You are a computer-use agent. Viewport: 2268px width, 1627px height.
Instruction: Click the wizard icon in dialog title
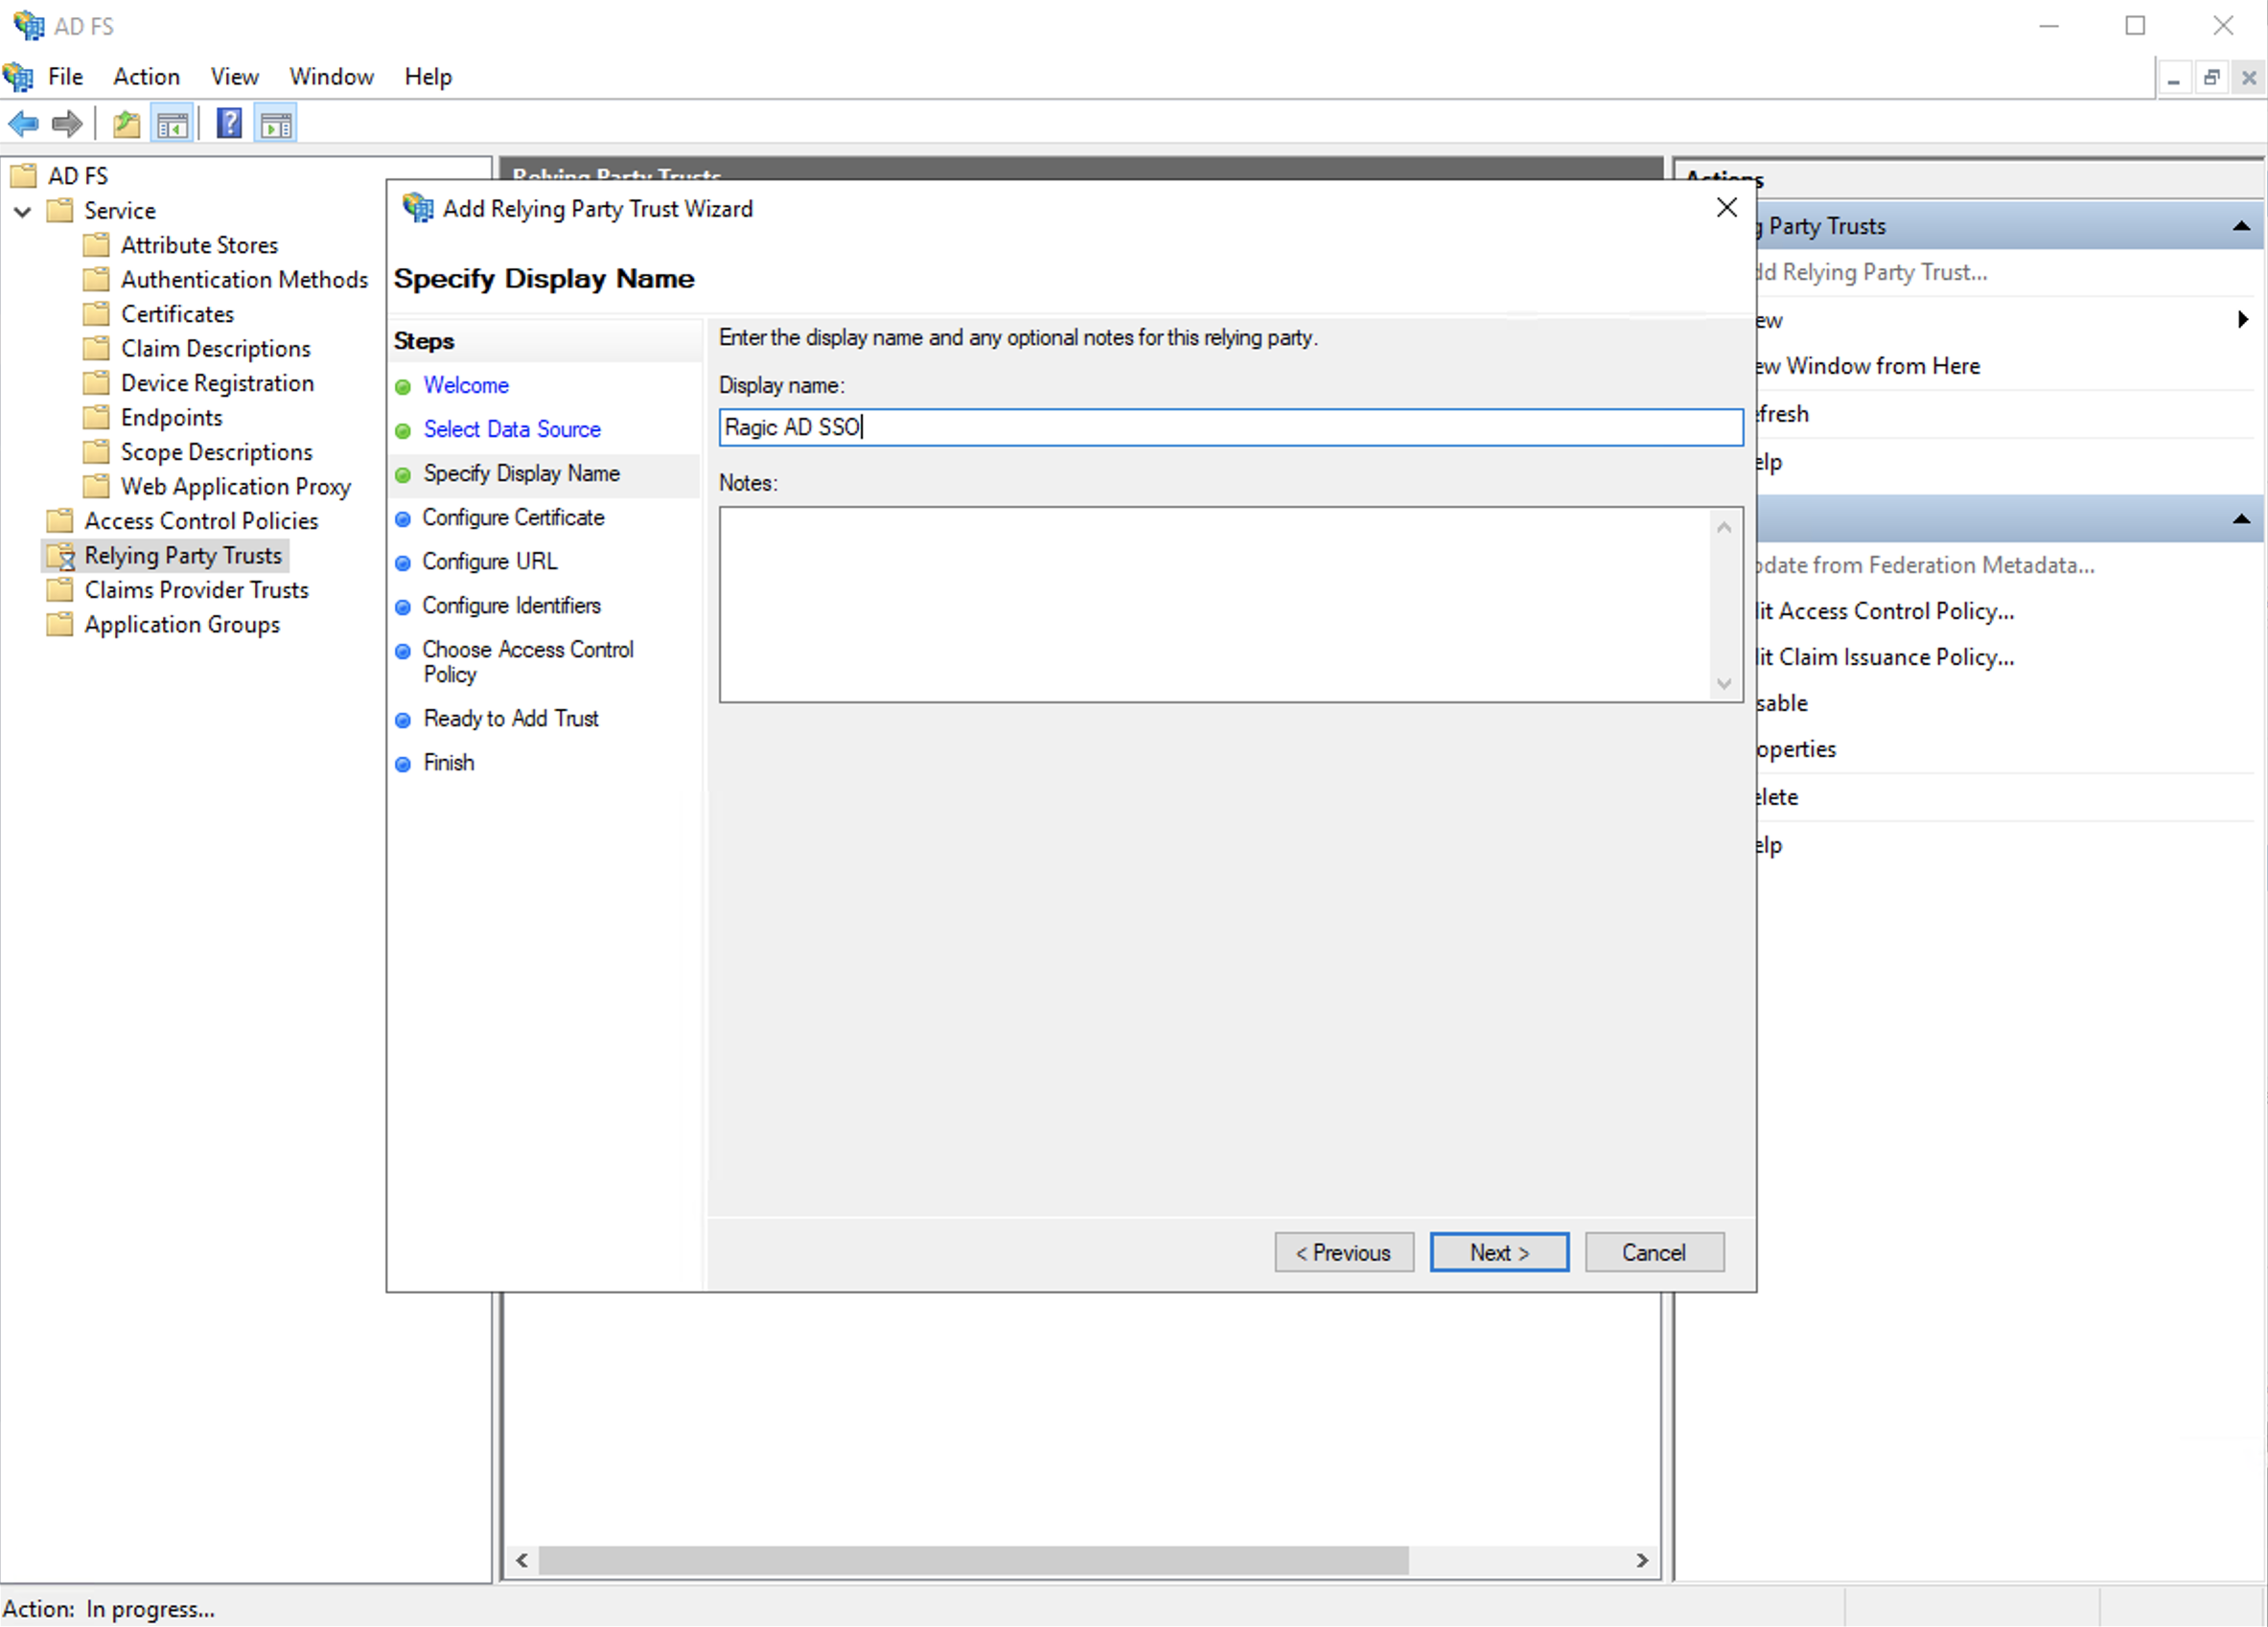(418, 208)
